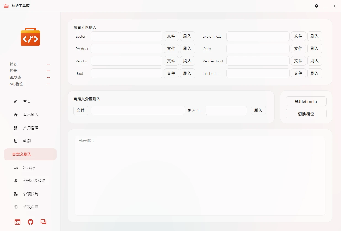Click the 禁用vbmeta button

(306, 101)
